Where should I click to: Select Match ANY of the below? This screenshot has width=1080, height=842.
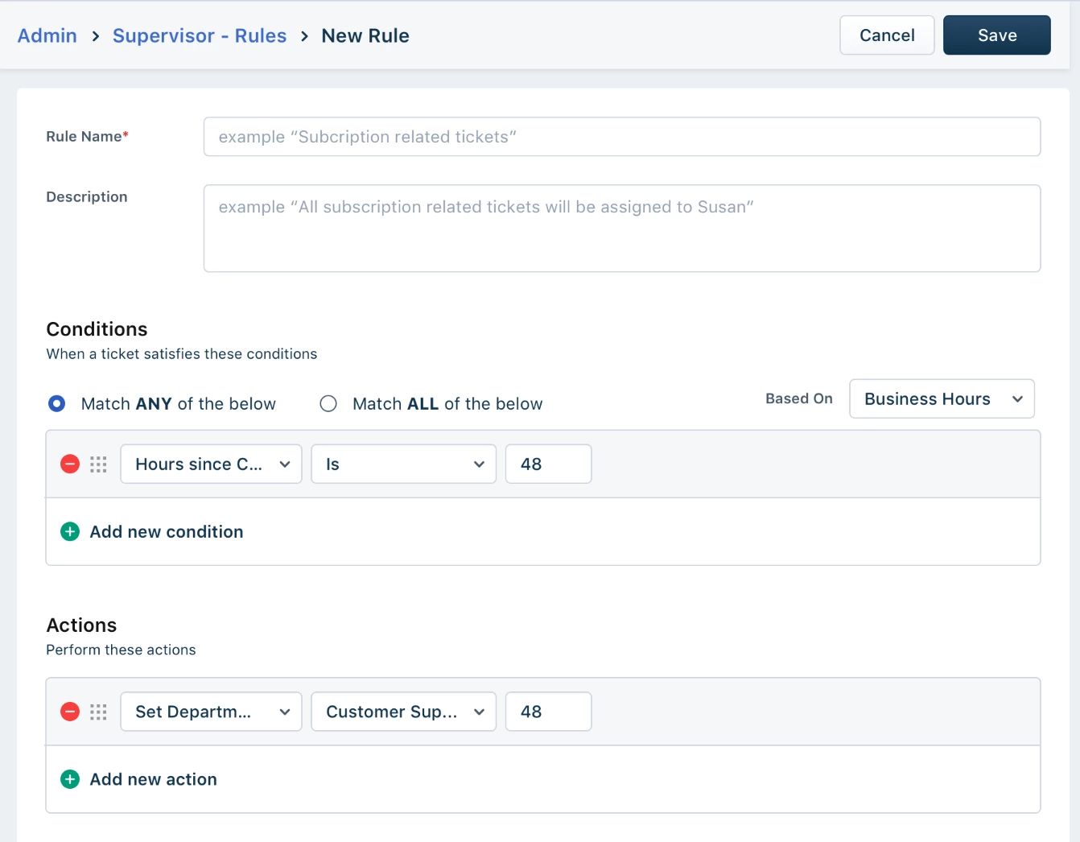point(56,403)
